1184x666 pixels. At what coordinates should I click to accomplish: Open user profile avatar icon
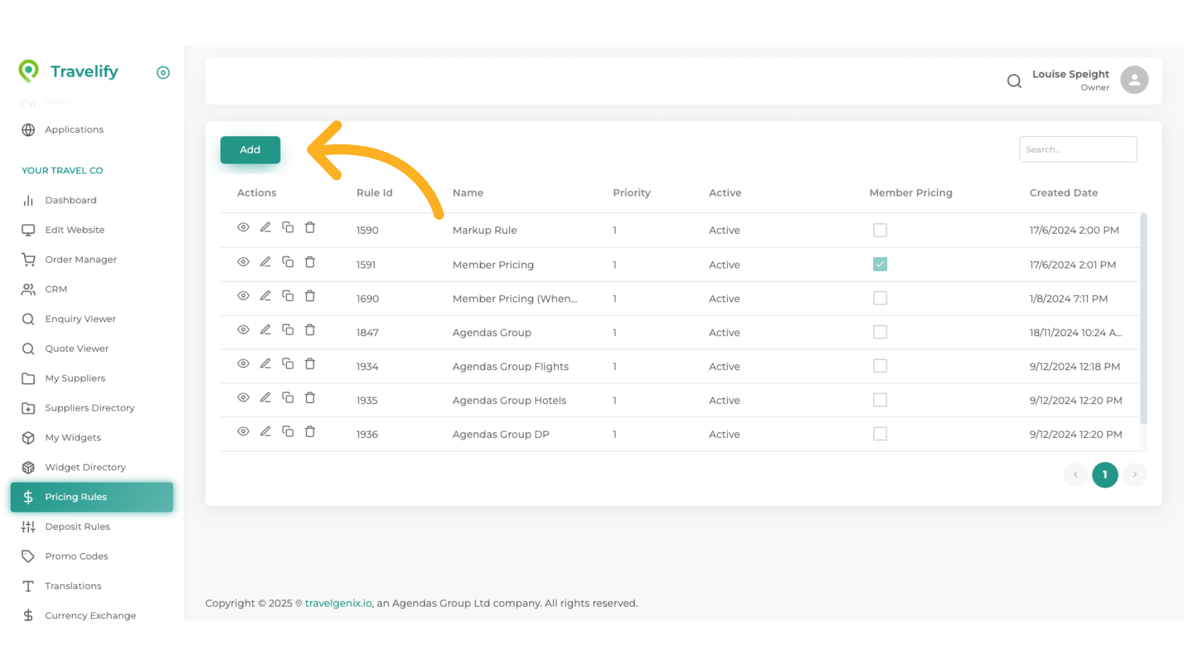point(1134,80)
